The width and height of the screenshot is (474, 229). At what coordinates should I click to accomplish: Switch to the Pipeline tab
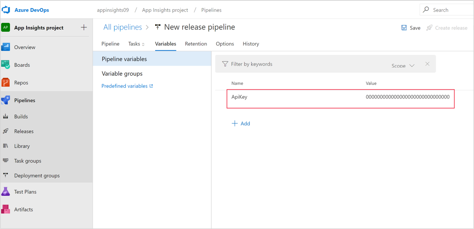(x=111, y=44)
